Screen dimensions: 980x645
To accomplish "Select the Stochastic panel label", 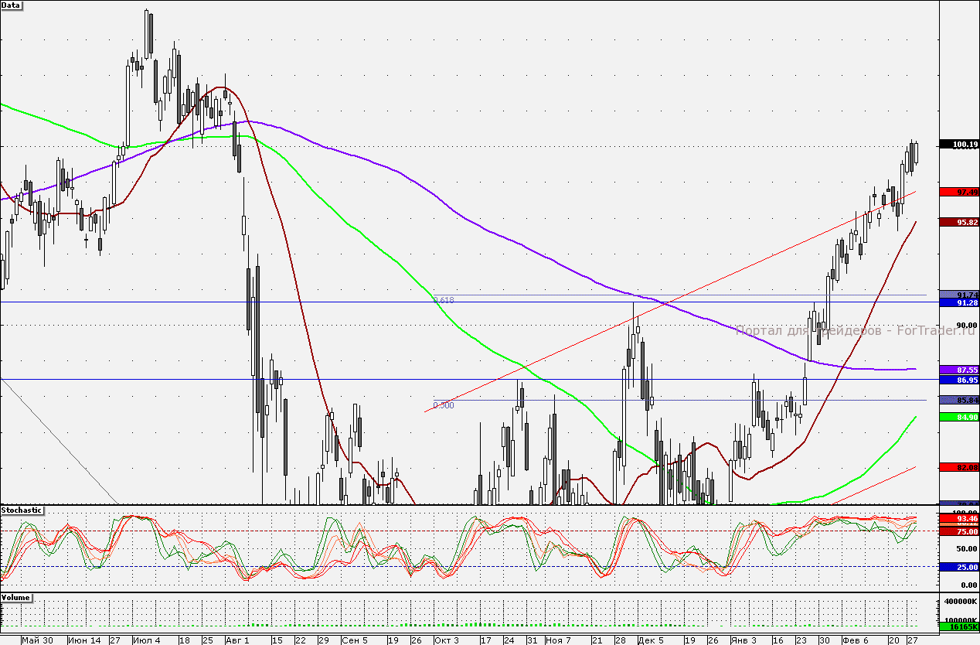I will (22, 510).
